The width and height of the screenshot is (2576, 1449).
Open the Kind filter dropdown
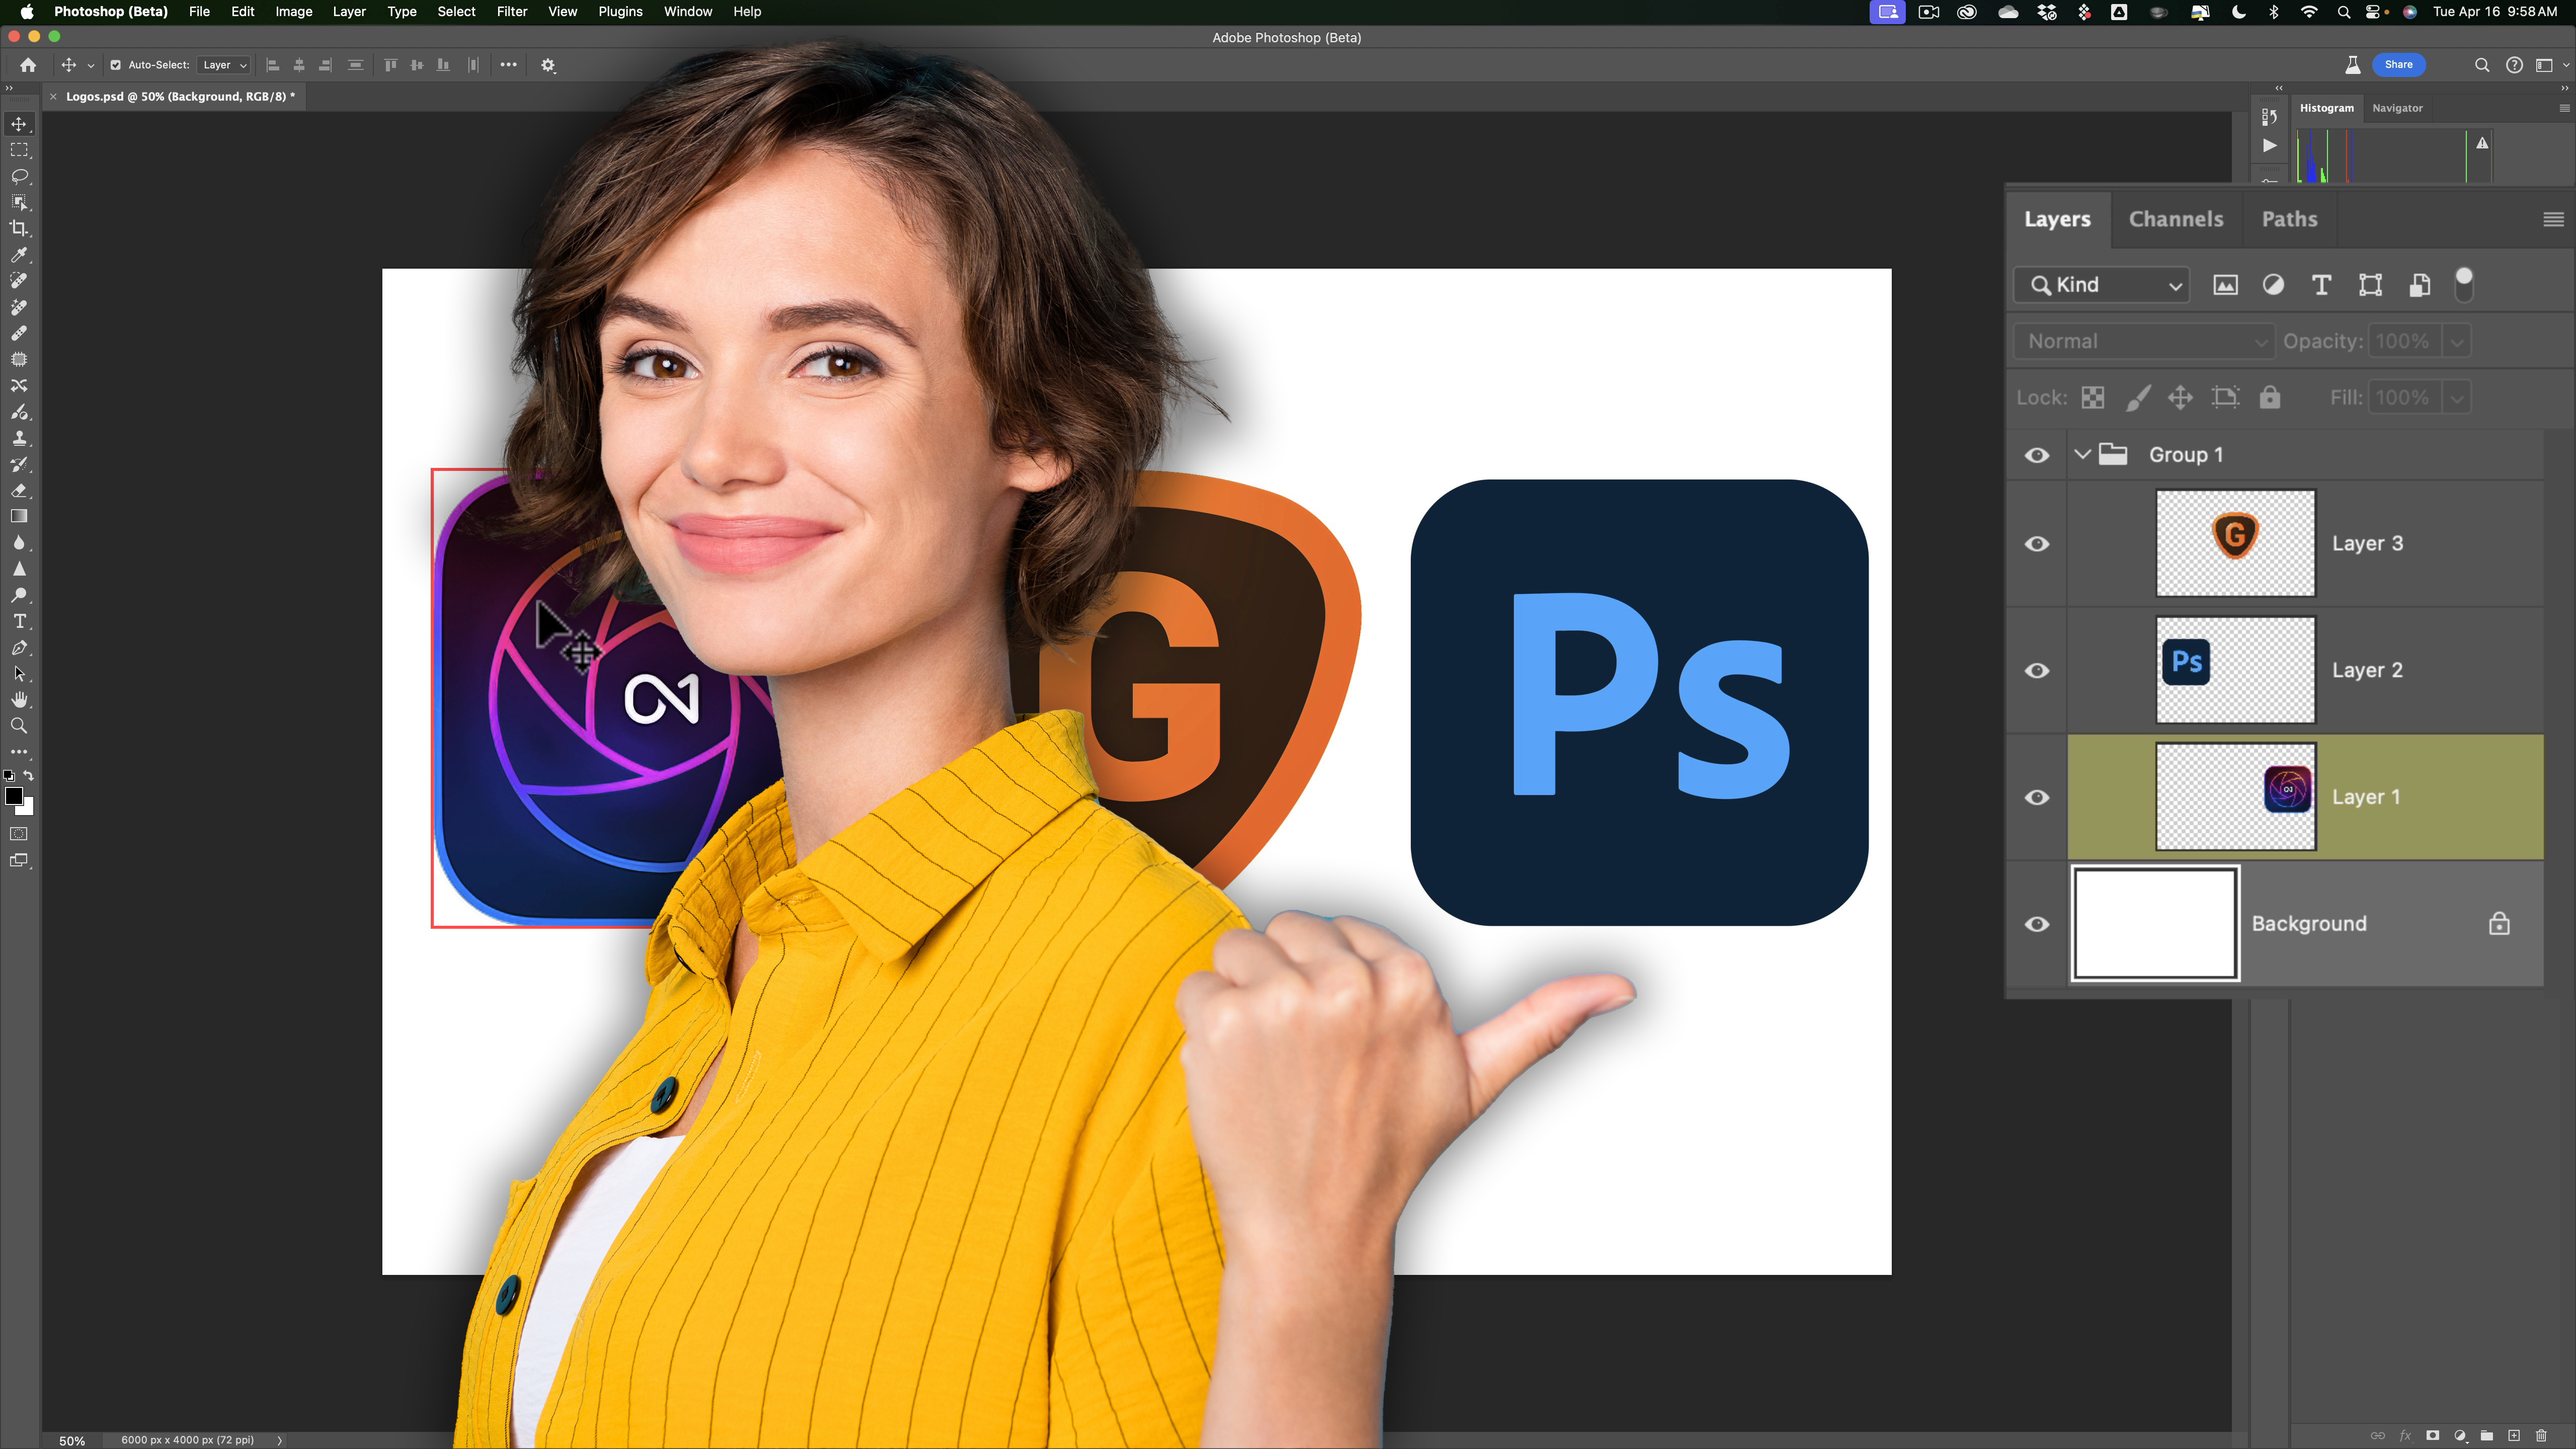tap(2101, 284)
